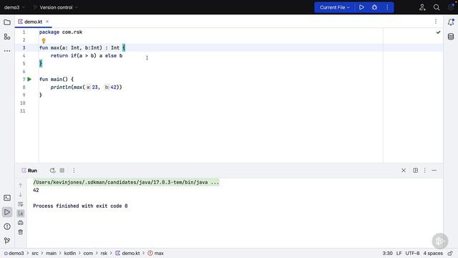Click the yellow intention lightbulb
Viewport: 458px width, 258px height.
(44, 41)
